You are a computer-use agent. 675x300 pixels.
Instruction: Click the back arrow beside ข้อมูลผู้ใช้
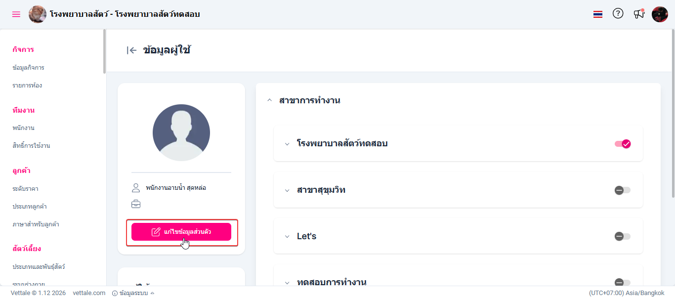(x=131, y=50)
